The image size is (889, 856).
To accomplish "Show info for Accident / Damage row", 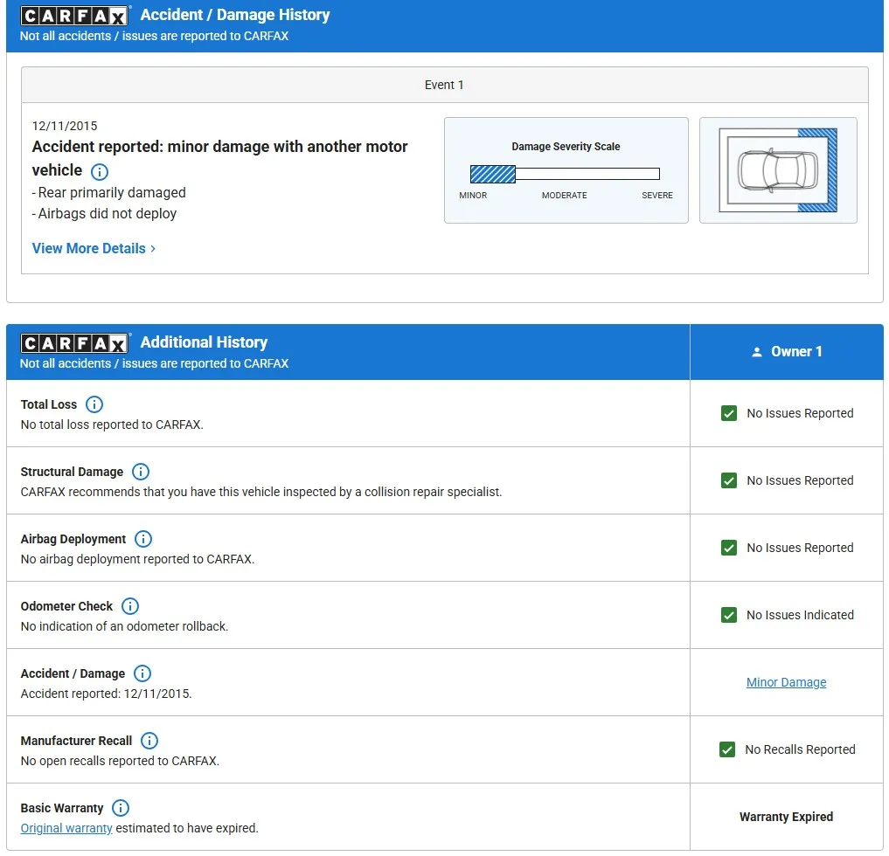I will tap(142, 673).
